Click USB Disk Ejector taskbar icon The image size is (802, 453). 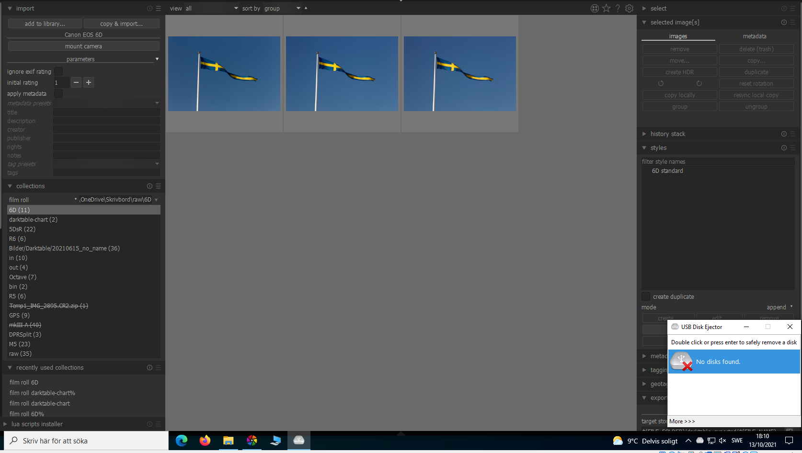pos(299,441)
